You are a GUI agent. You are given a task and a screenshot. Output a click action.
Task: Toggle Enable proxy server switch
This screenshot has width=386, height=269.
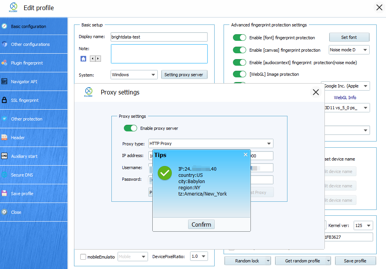tap(130, 128)
